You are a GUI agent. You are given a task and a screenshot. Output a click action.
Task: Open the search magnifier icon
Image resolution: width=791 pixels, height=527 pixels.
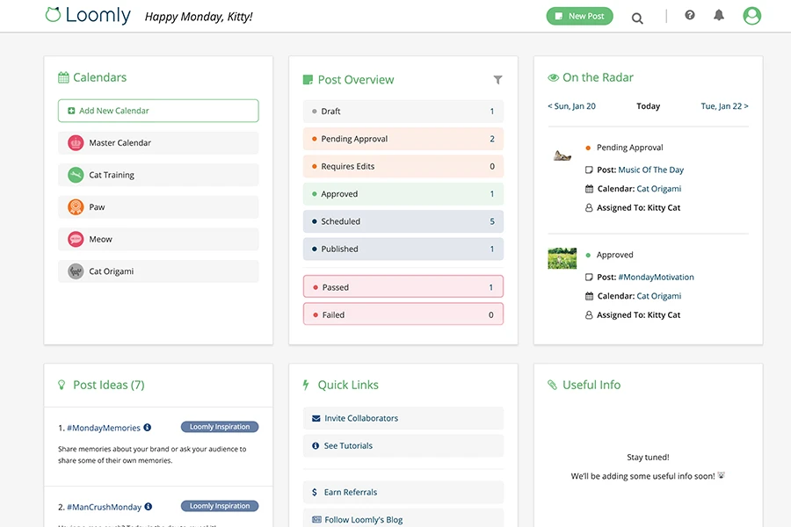coord(637,18)
